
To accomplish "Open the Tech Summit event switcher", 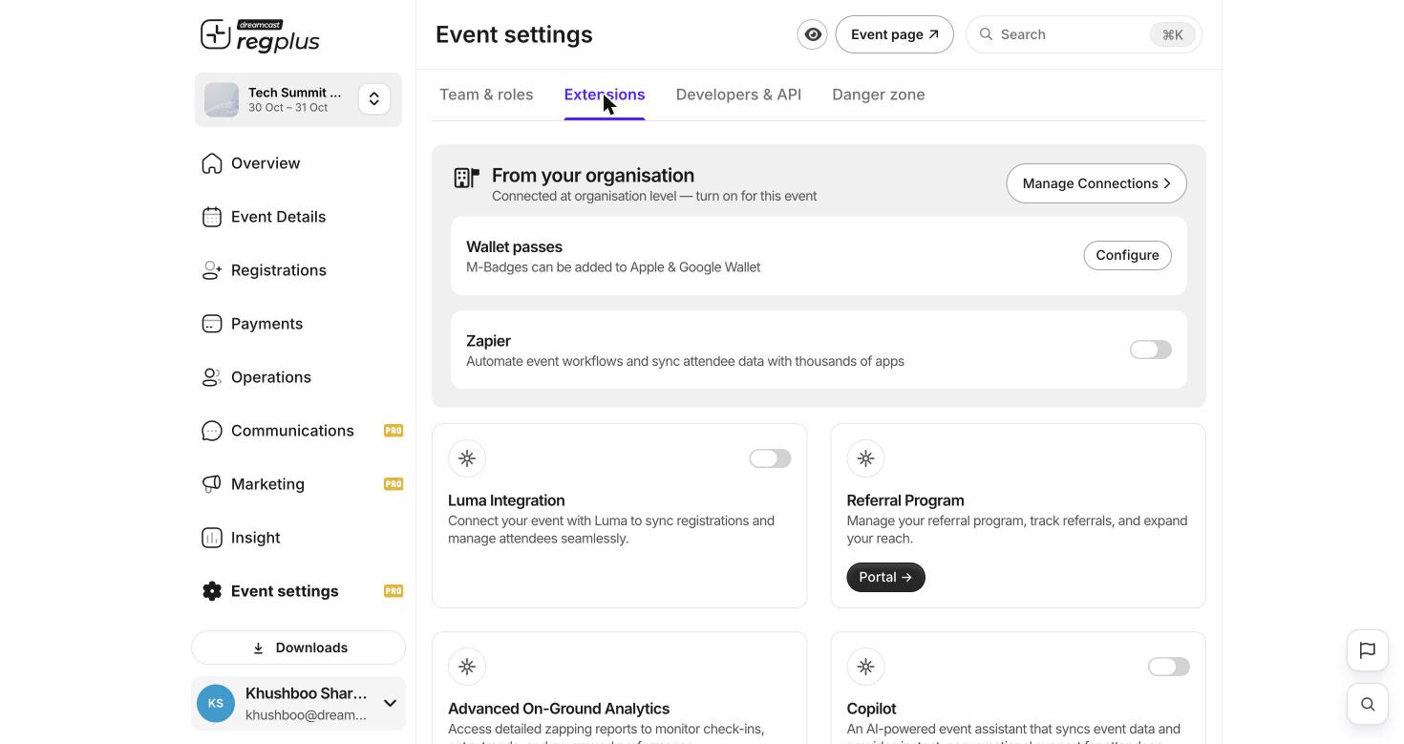I will pyautogui.click(x=374, y=99).
